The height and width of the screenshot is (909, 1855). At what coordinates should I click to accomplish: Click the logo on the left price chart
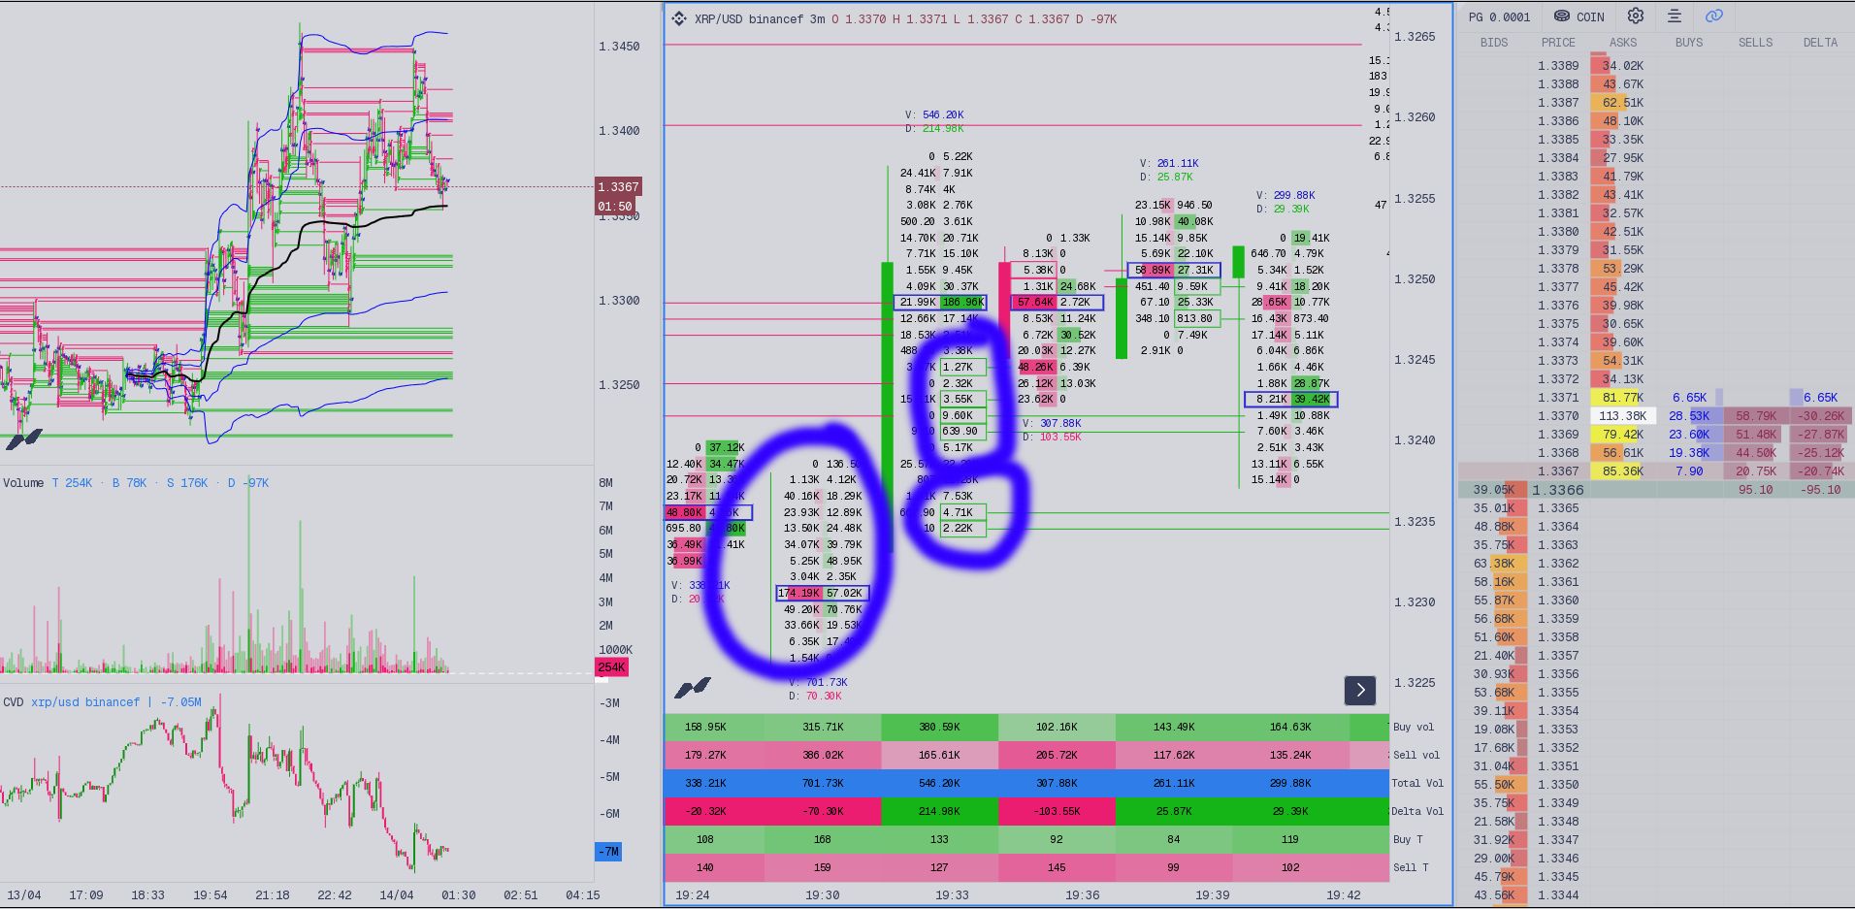24,439
